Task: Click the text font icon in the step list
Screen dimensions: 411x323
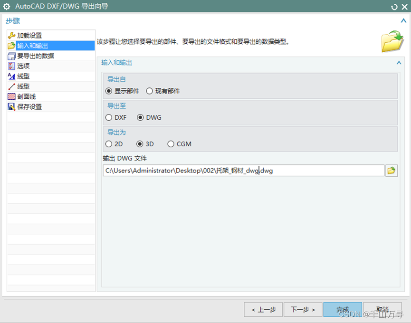Action: [x=11, y=76]
